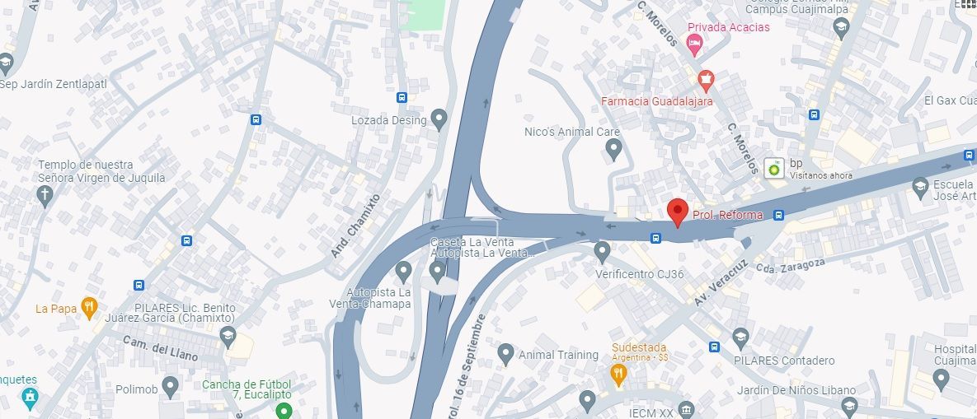Click the Animal Training pin marker
Screen dimensions: 977x419
pyautogui.click(x=506, y=354)
